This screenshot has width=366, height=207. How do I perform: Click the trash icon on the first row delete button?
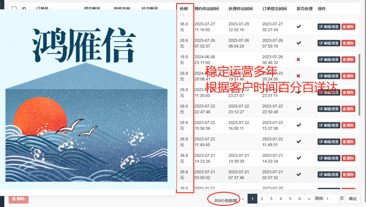(x=345, y=27)
